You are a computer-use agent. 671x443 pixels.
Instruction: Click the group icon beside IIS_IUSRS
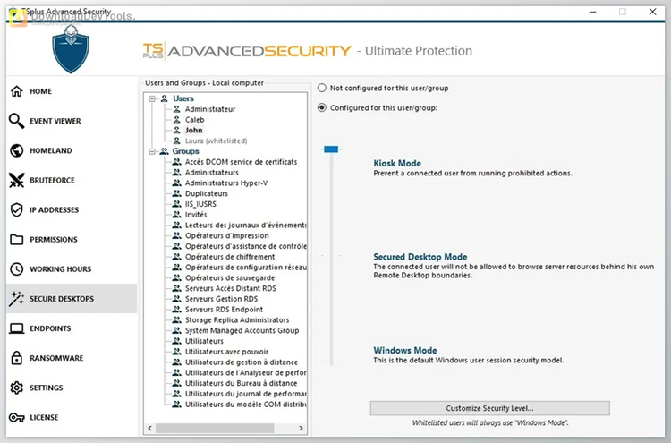click(177, 204)
